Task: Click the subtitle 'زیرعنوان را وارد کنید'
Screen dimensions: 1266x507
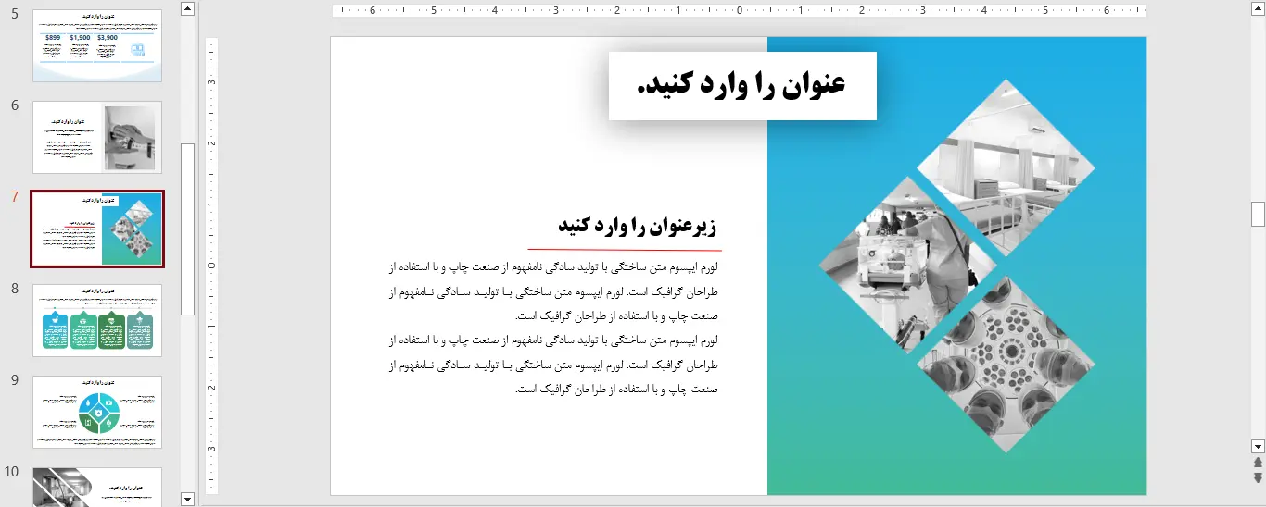Action: pos(637,226)
